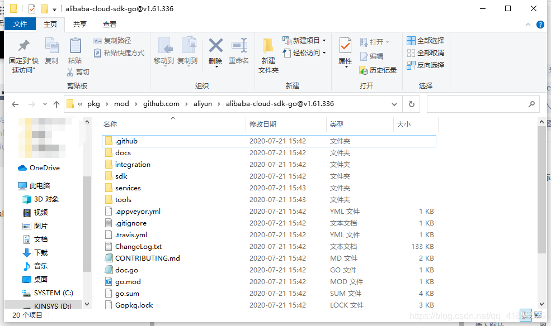Open History (历史记录)
551x326 pixels.
click(x=378, y=70)
